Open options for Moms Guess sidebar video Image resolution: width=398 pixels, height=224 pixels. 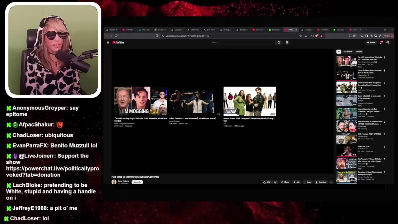pos(384,83)
